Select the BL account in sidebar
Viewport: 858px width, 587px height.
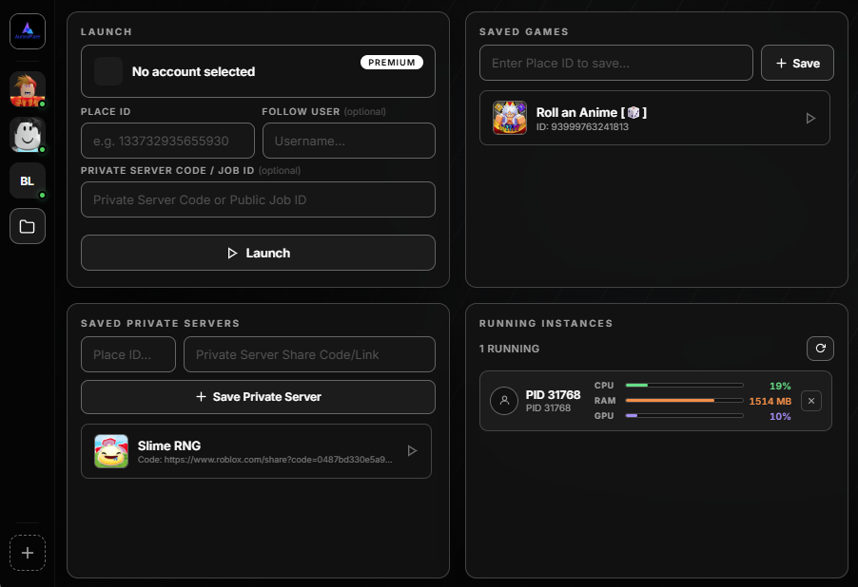(28, 180)
